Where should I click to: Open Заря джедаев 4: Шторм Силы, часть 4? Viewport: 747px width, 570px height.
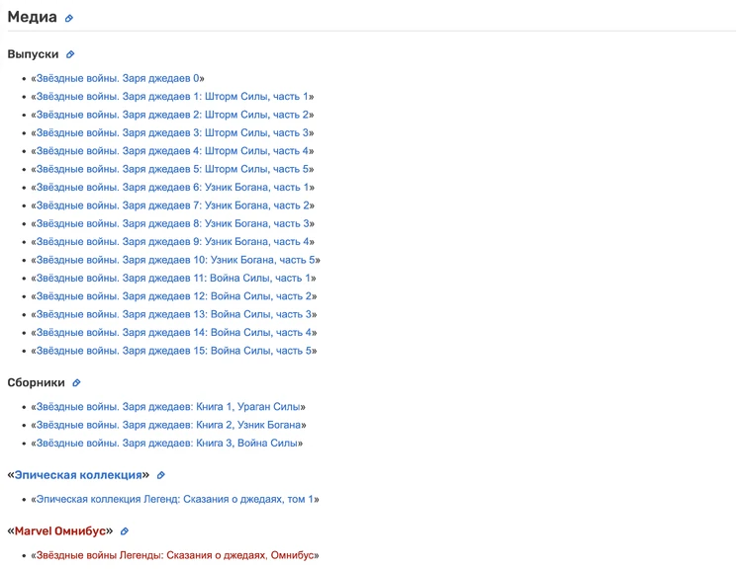tap(172, 151)
